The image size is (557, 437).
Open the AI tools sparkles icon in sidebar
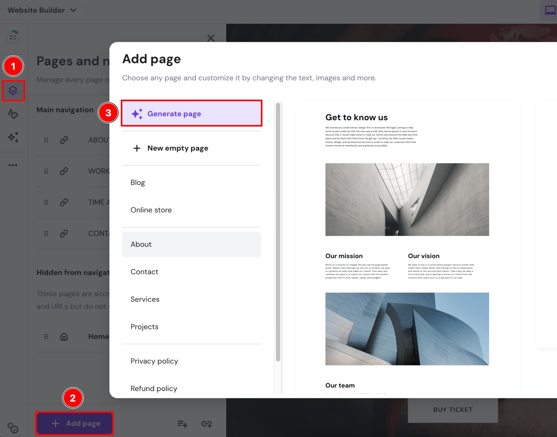[13, 137]
